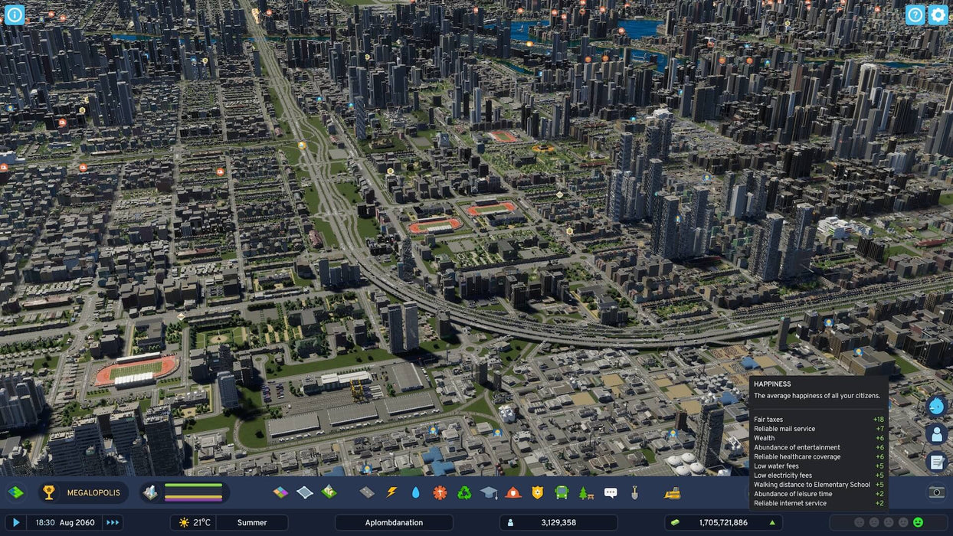The height and width of the screenshot is (536, 953).
Task: Open the event journal notepad
Action: (936, 462)
